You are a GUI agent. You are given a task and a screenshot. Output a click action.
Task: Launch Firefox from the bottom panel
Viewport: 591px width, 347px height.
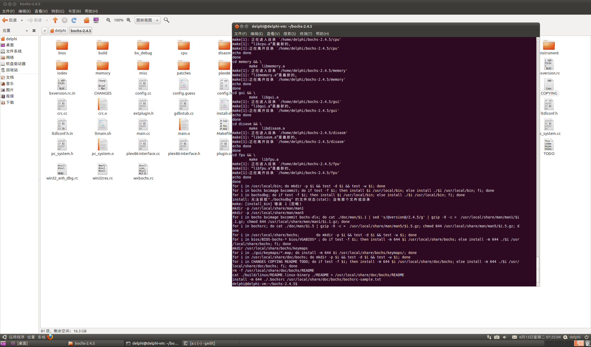coord(50,337)
